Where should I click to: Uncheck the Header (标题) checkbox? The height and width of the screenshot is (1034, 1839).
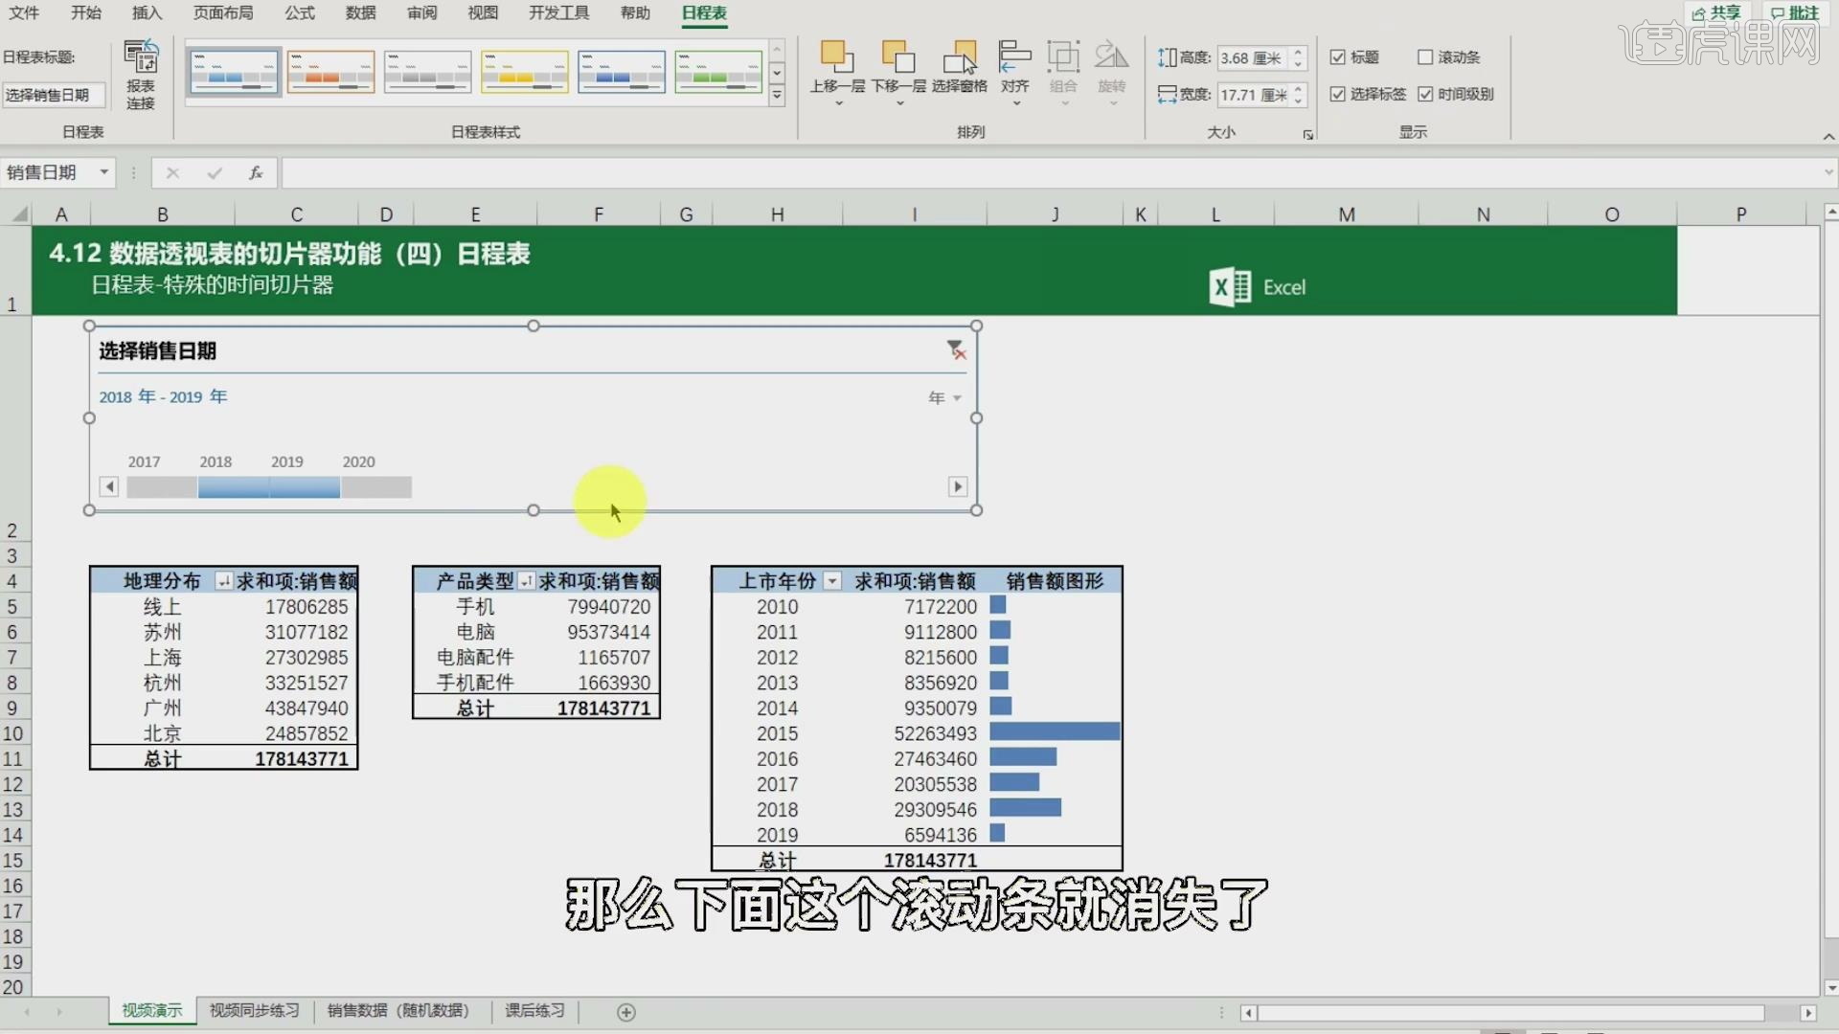pyautogui.click(x=1338, y=57)
